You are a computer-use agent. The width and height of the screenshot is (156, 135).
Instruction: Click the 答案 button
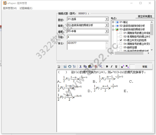145,66
